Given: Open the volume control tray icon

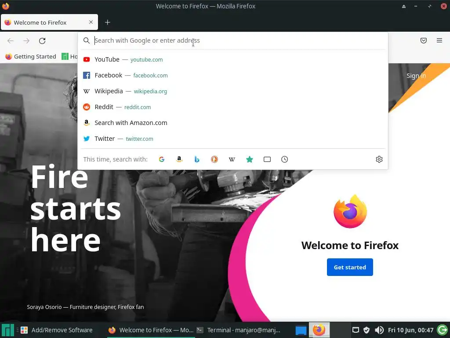Looking at the screenshot, I should 379,330.
